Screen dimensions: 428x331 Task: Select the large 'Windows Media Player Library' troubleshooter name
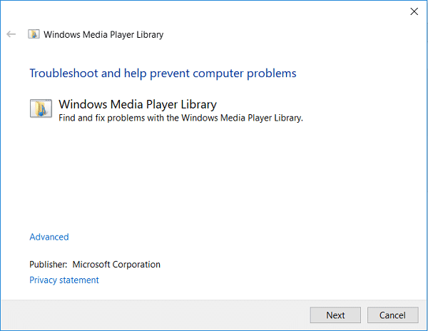pyautogui.click(x=138, y=105)
